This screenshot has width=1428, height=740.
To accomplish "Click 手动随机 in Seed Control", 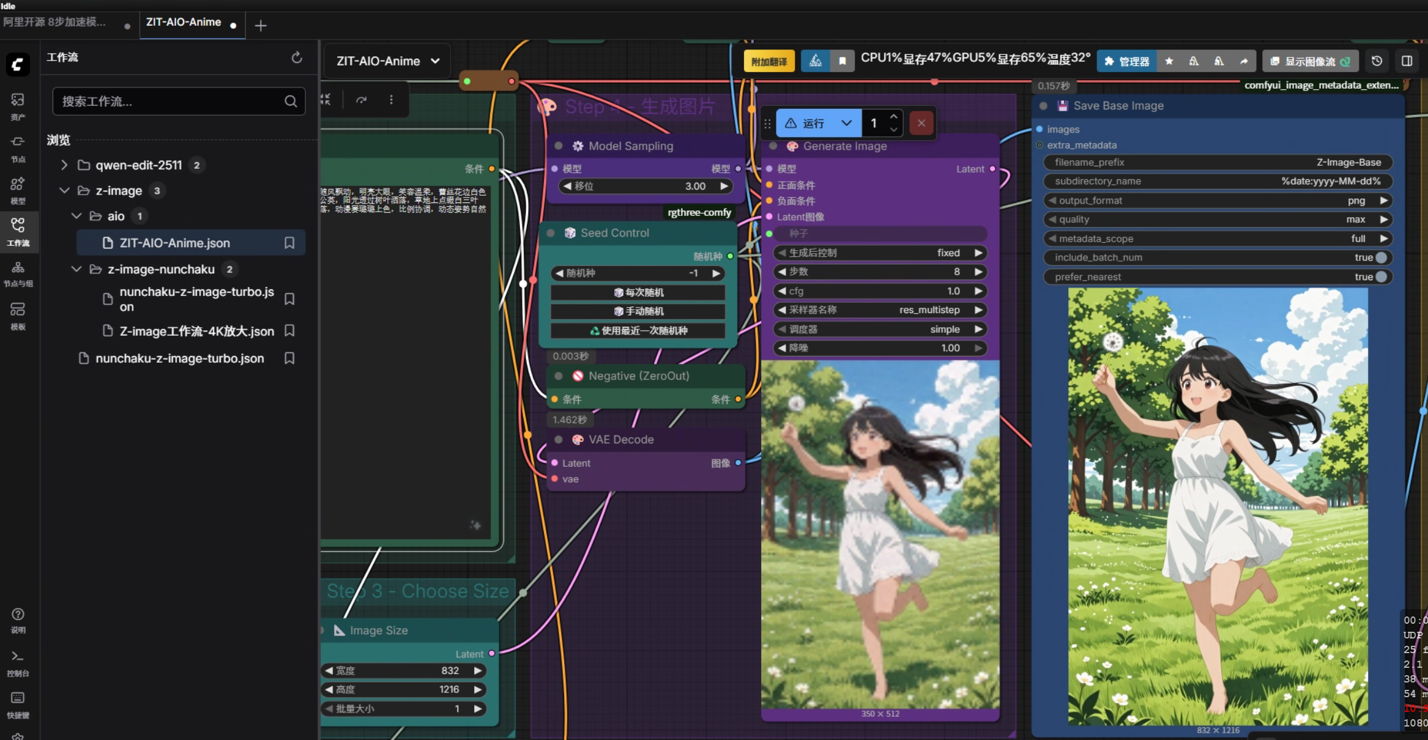I will [x=638, y=311].
